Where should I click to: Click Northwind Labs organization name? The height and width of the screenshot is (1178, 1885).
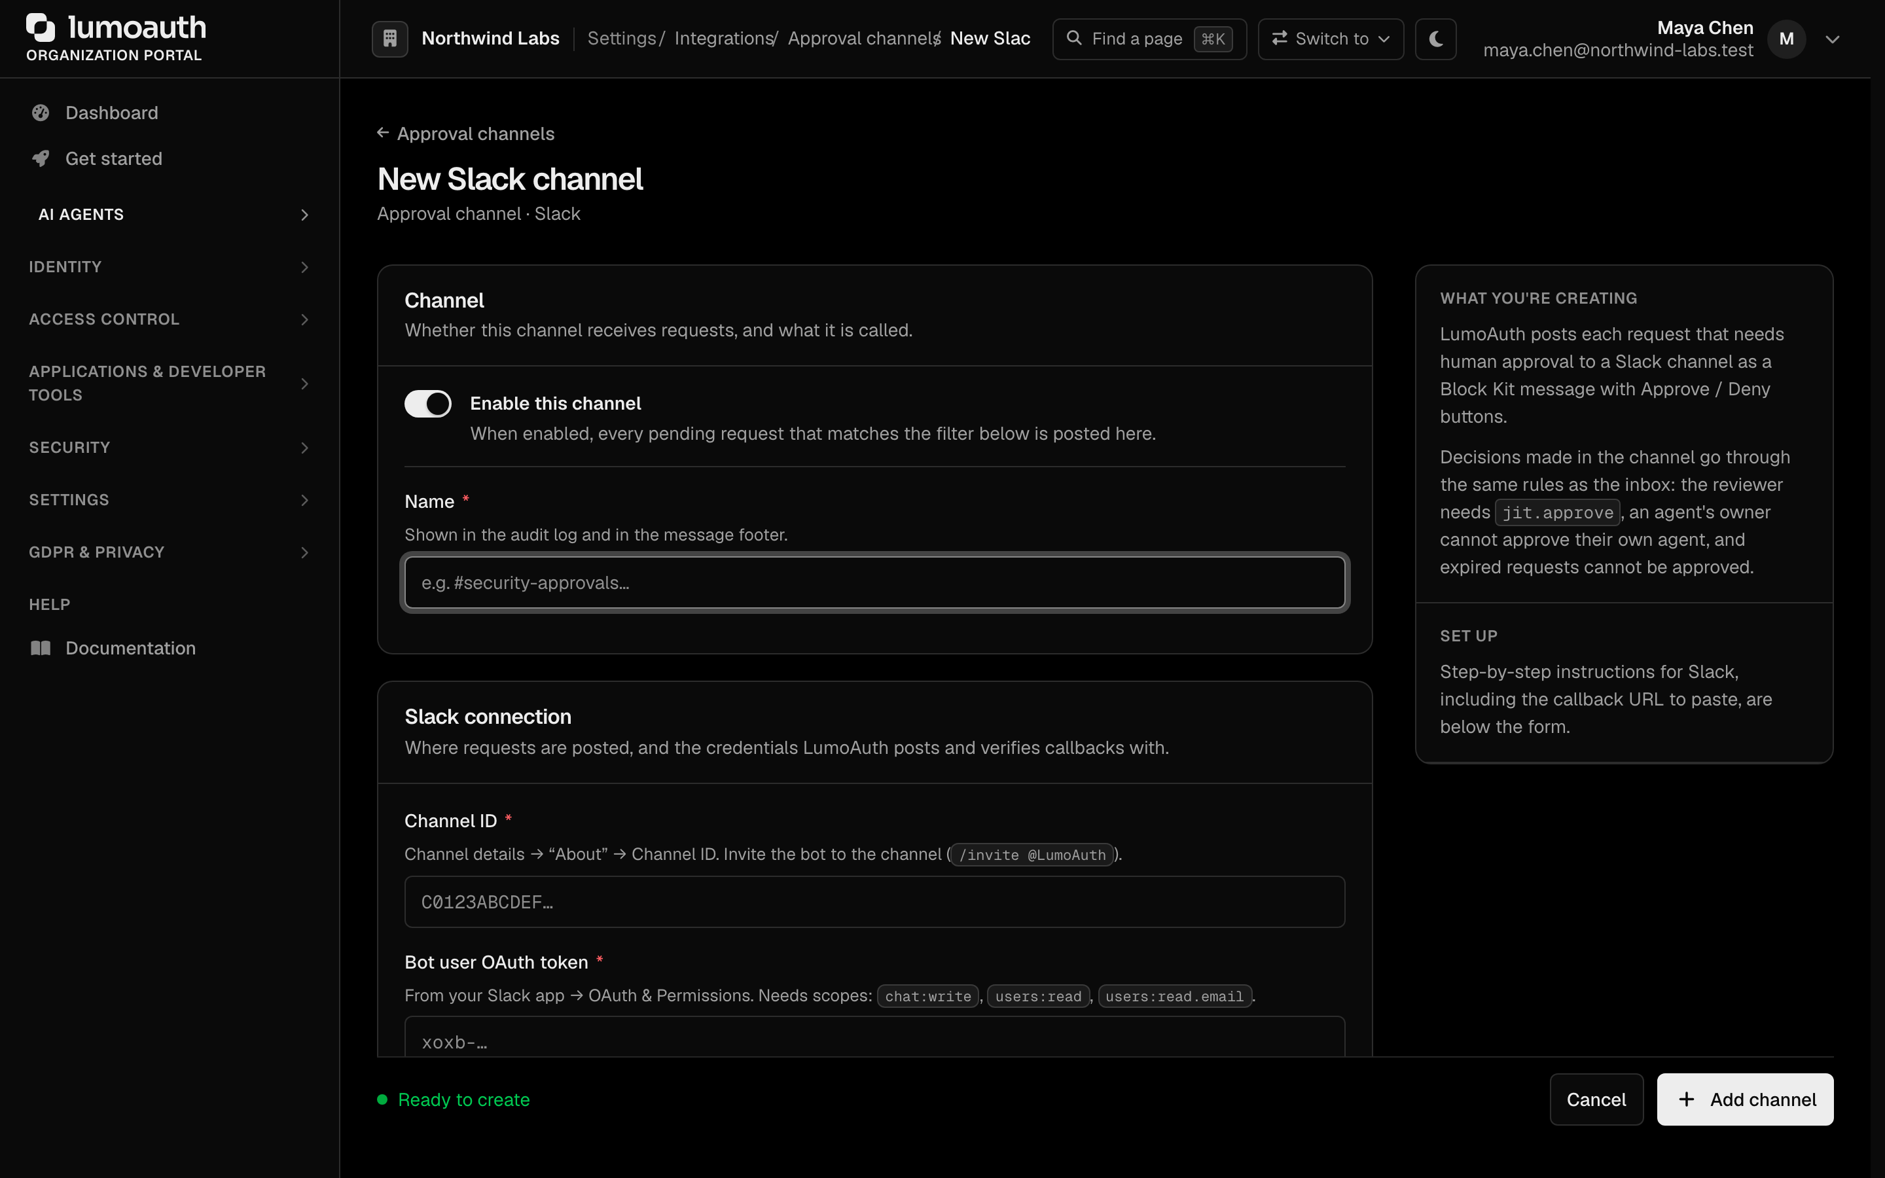[491, 38]
